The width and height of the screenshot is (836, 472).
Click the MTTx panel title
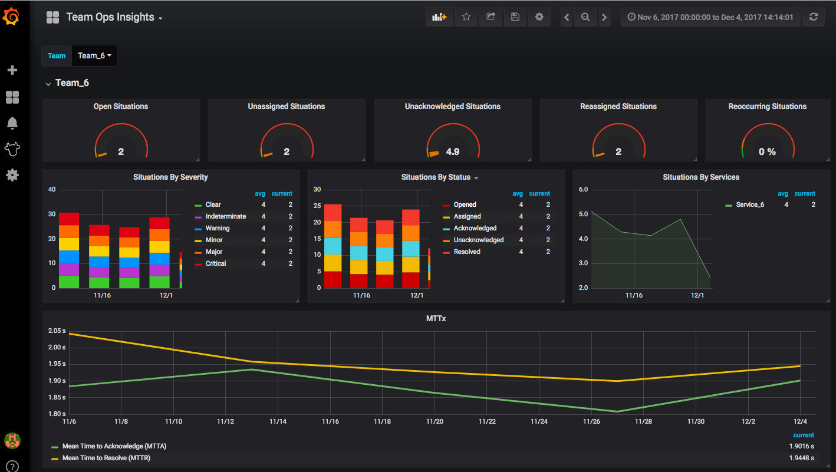pos(436,319)
